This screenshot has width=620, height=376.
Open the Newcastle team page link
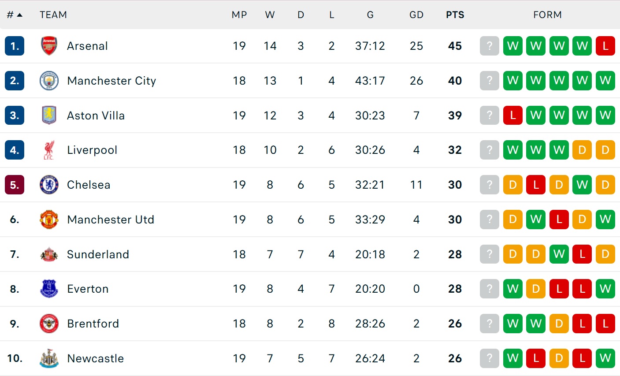[x=95, y=358]
